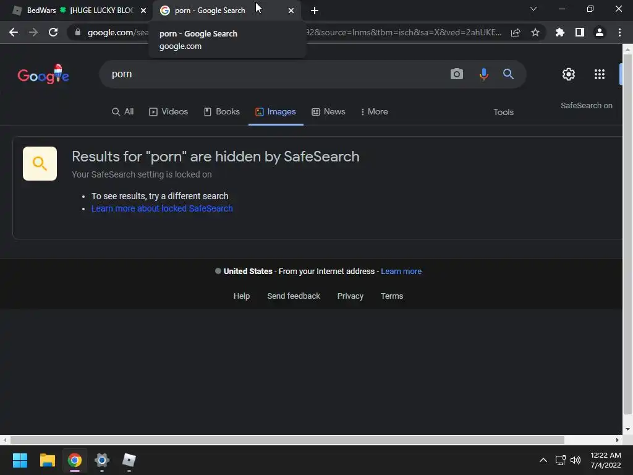Click the forward navigation arrow

click(x=33, y=32)
